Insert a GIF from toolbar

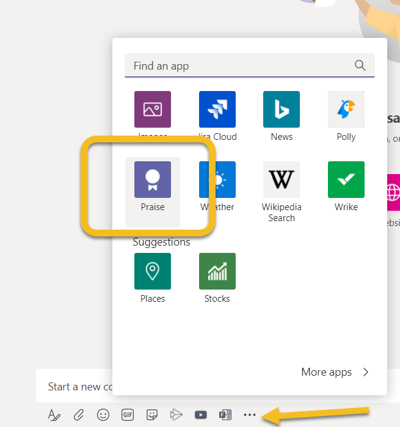click(x=128, y=415)
